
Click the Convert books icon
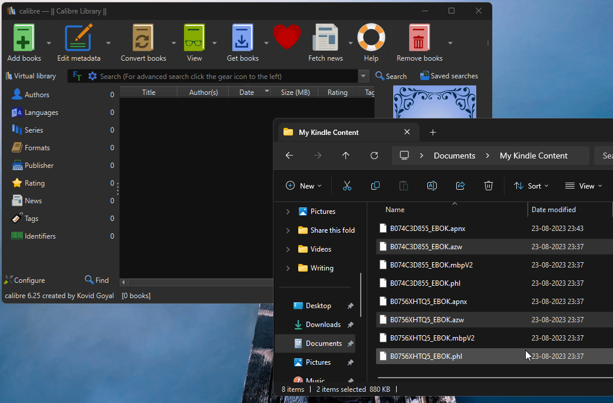pos(143,38)
